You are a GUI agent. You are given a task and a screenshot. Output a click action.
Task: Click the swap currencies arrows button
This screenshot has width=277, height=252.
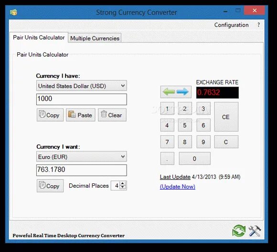click(x=176, y=92)
